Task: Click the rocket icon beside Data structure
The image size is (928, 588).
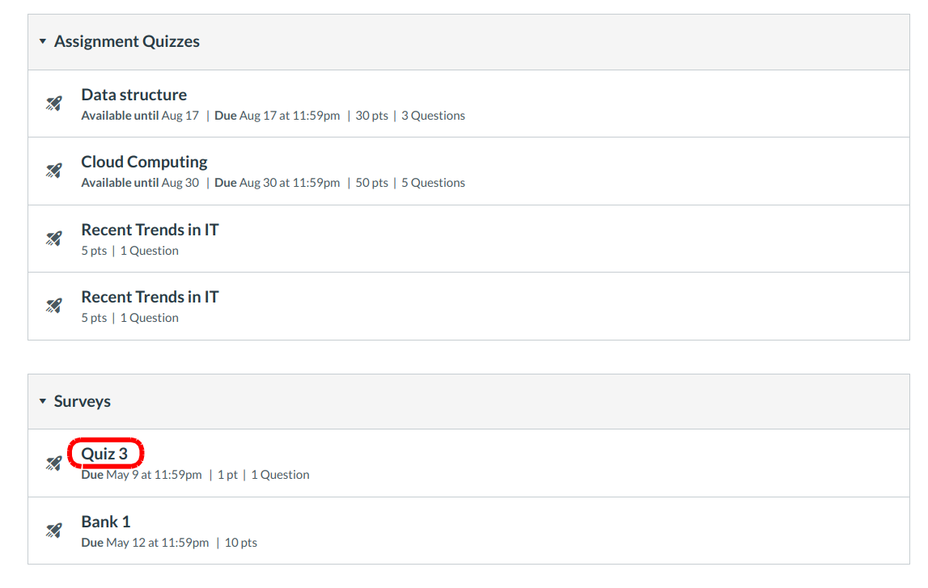Action: [53, 104]
